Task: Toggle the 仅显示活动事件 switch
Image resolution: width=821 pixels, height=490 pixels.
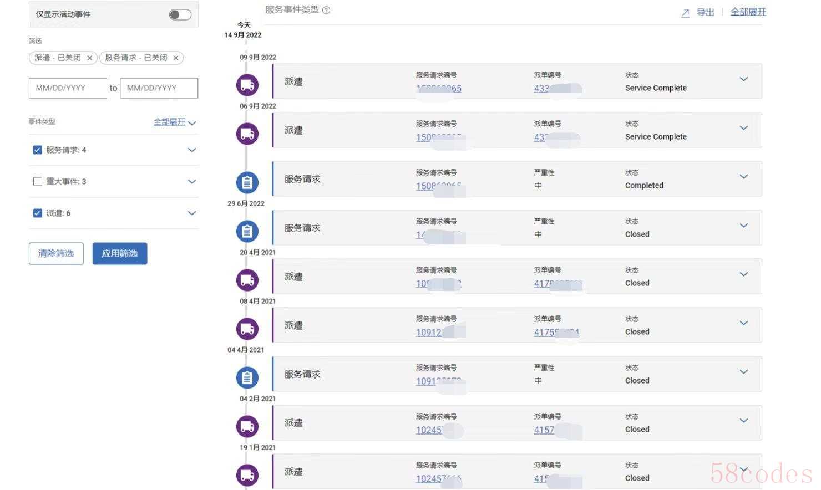Action: [x=180, y=14]
